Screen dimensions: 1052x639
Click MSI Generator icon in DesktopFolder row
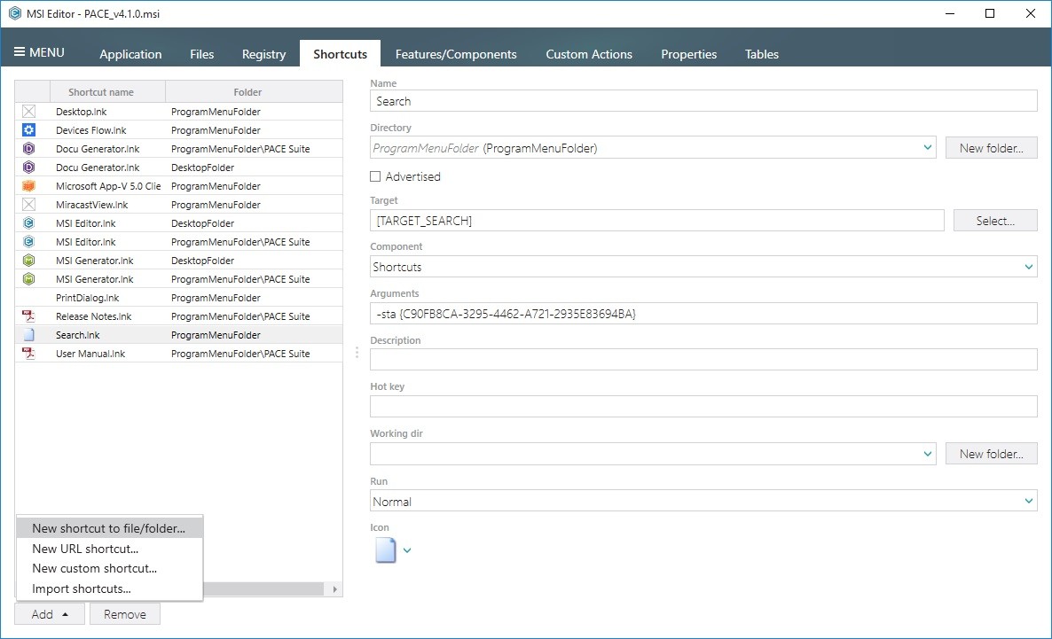(x=29, y=261)
